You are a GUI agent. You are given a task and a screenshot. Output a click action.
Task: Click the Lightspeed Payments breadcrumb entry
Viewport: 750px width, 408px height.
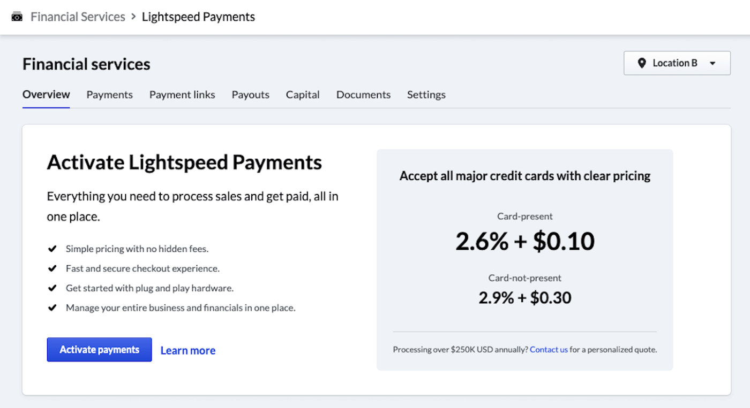tap(198, 16)
